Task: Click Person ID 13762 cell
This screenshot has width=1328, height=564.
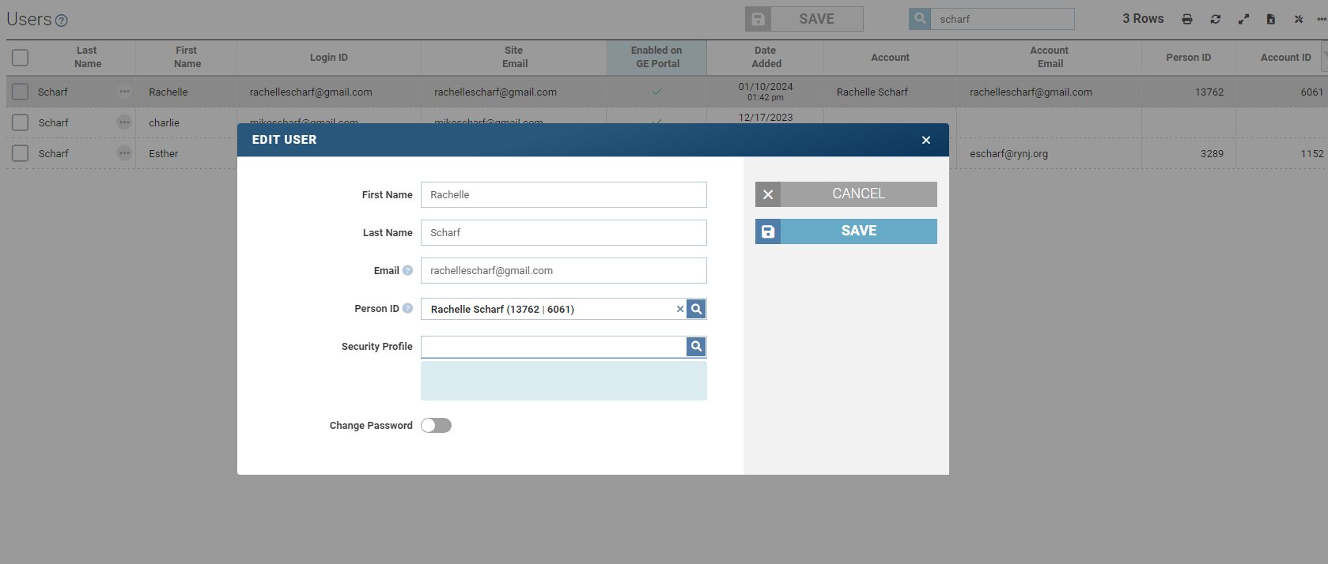Action: pyautogui.click(x=1209, y=92)
